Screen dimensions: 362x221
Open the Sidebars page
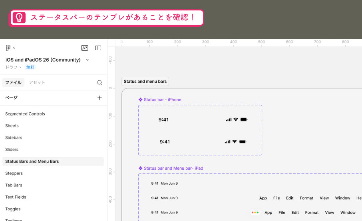coord(14,137)
